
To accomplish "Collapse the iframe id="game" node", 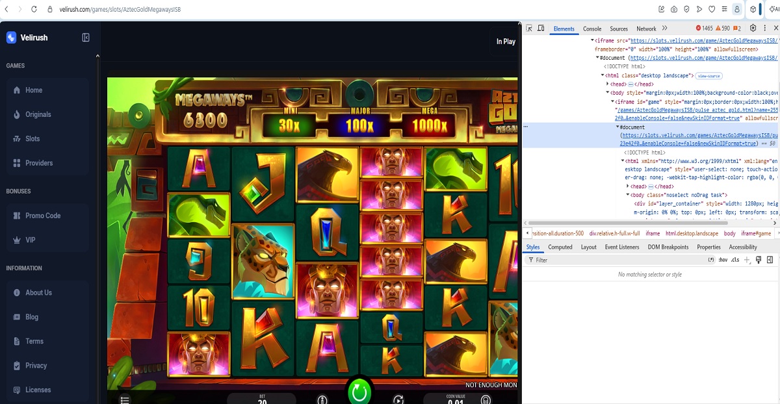I will tap(612, 101).
